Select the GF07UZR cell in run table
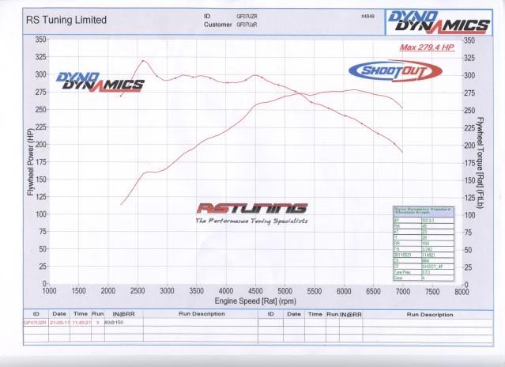 (35, 322)
